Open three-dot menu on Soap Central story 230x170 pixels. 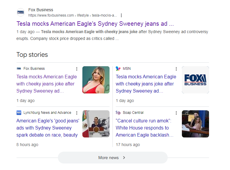176,113
